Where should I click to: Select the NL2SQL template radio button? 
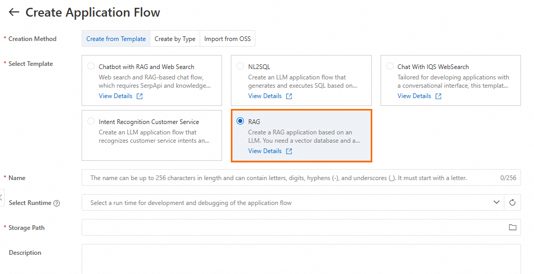pyautogui.click(x=240, y=66)
